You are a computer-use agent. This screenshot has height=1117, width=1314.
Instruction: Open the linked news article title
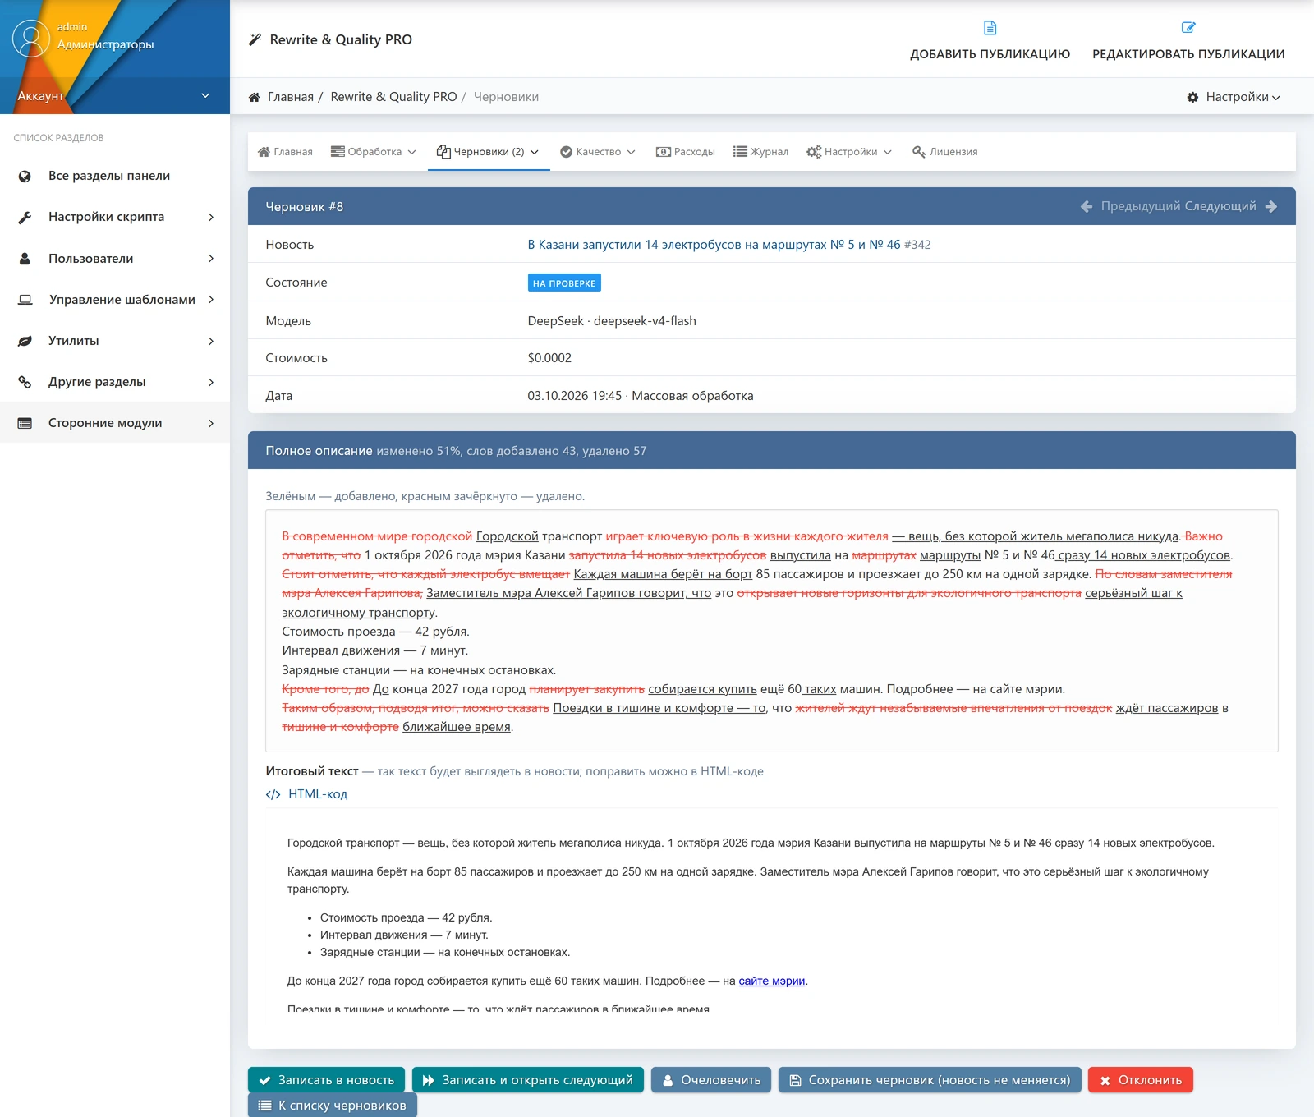[714, 245]
